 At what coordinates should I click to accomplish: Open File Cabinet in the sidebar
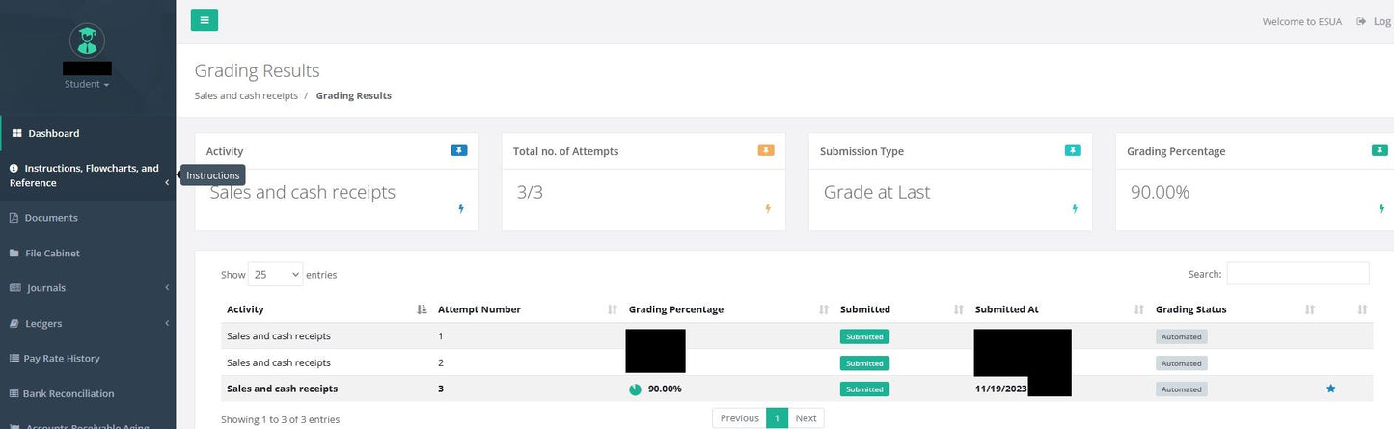tap(88, 253)
